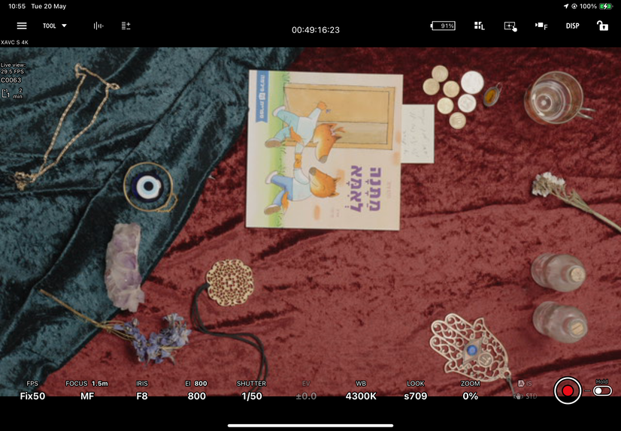Screen dimensions: 621x431
Task: Start recording with the red record button
Action: pyautogui.click(x=568, y=390)
